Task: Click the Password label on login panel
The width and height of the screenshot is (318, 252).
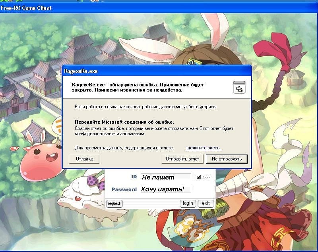Action: tap(124, 189)
